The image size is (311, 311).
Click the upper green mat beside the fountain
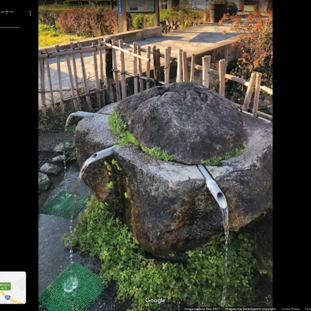64,204
